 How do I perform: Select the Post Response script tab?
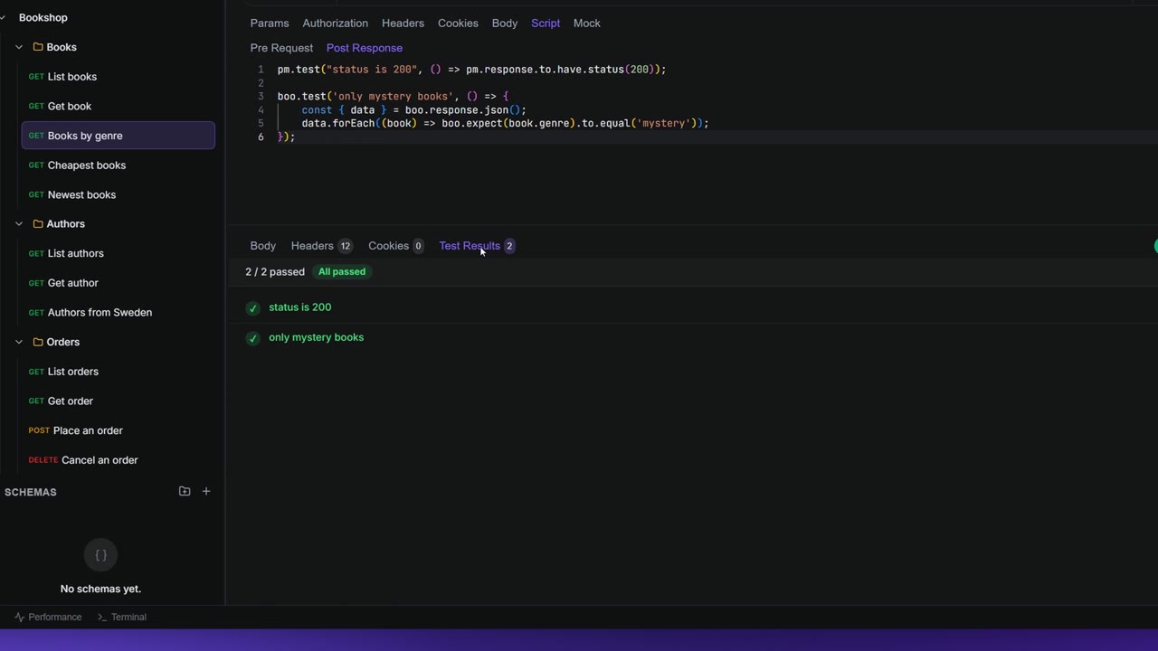(365, 48)
